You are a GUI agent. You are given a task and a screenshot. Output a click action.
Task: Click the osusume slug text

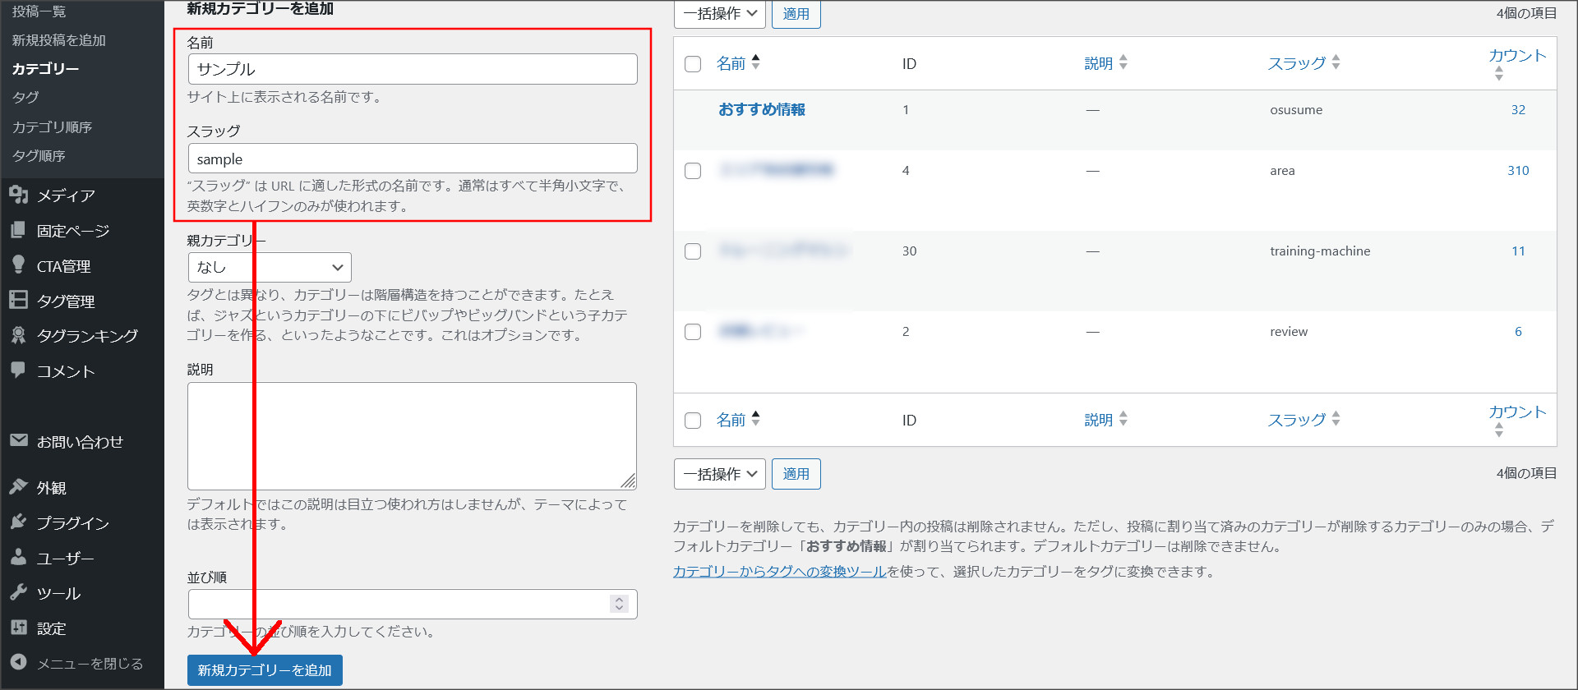coord(1296,110)
